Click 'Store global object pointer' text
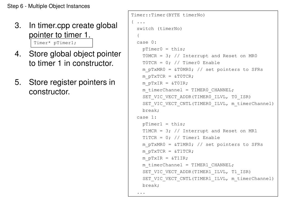The height and width of the screenshot is (213, 285). [x=75, y=54]
